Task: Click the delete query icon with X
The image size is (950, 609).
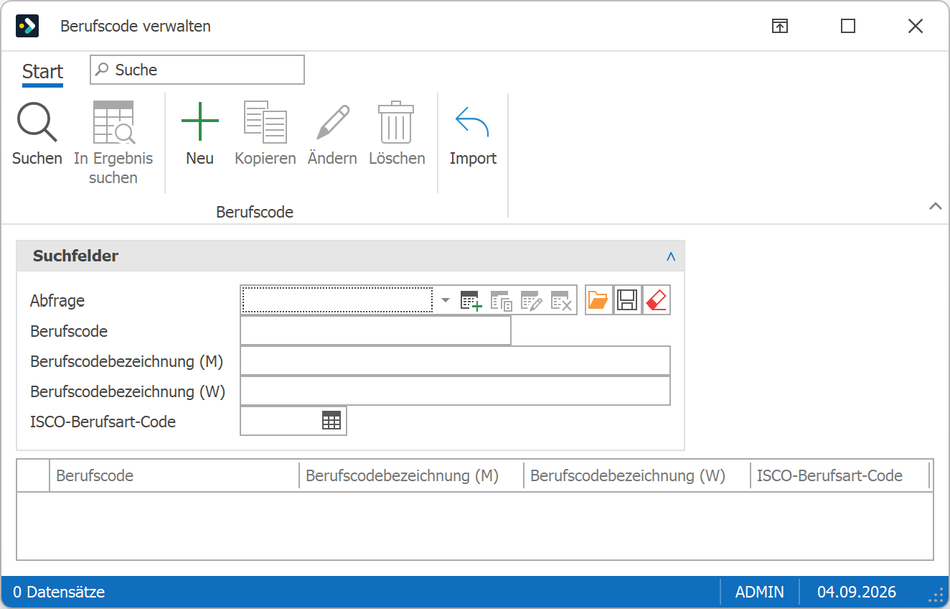Action: tap(561, 301)
